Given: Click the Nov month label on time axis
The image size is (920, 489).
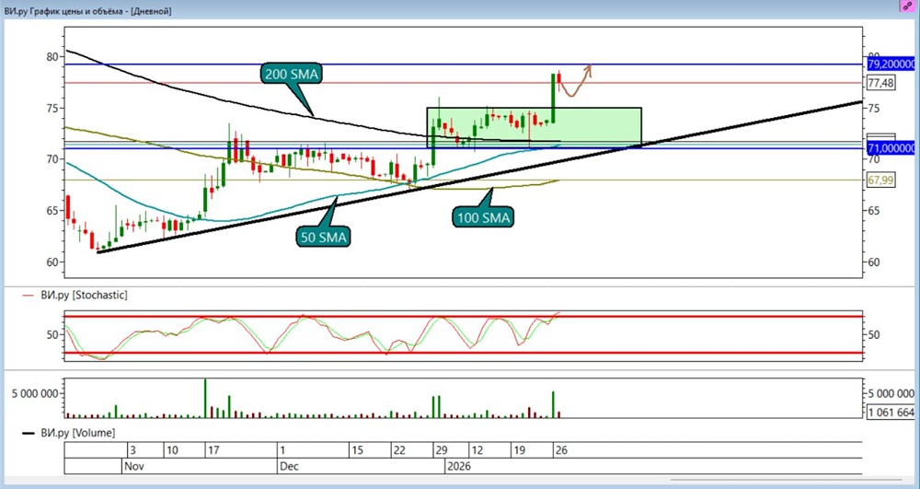Looking at the screenshot, I should click(135, 467).
